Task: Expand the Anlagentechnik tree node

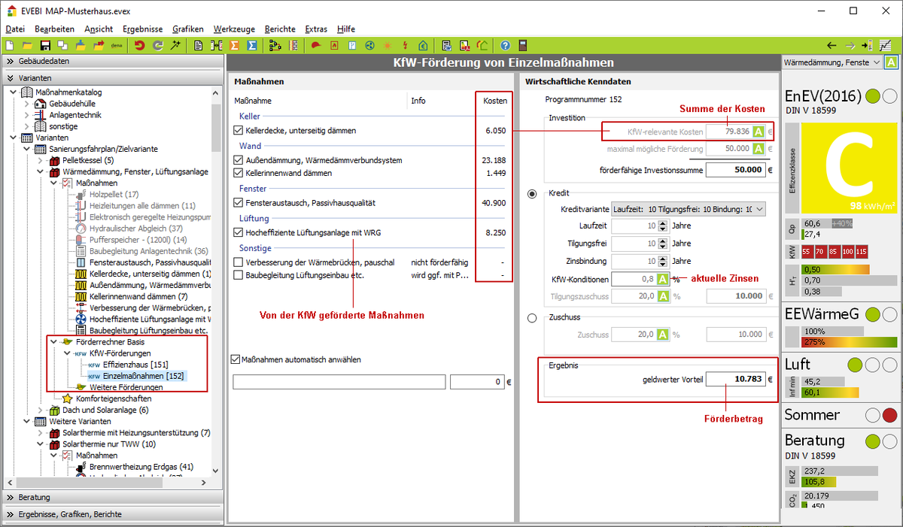Action: [27, 115]
